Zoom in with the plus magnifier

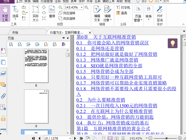pos(86,7)
